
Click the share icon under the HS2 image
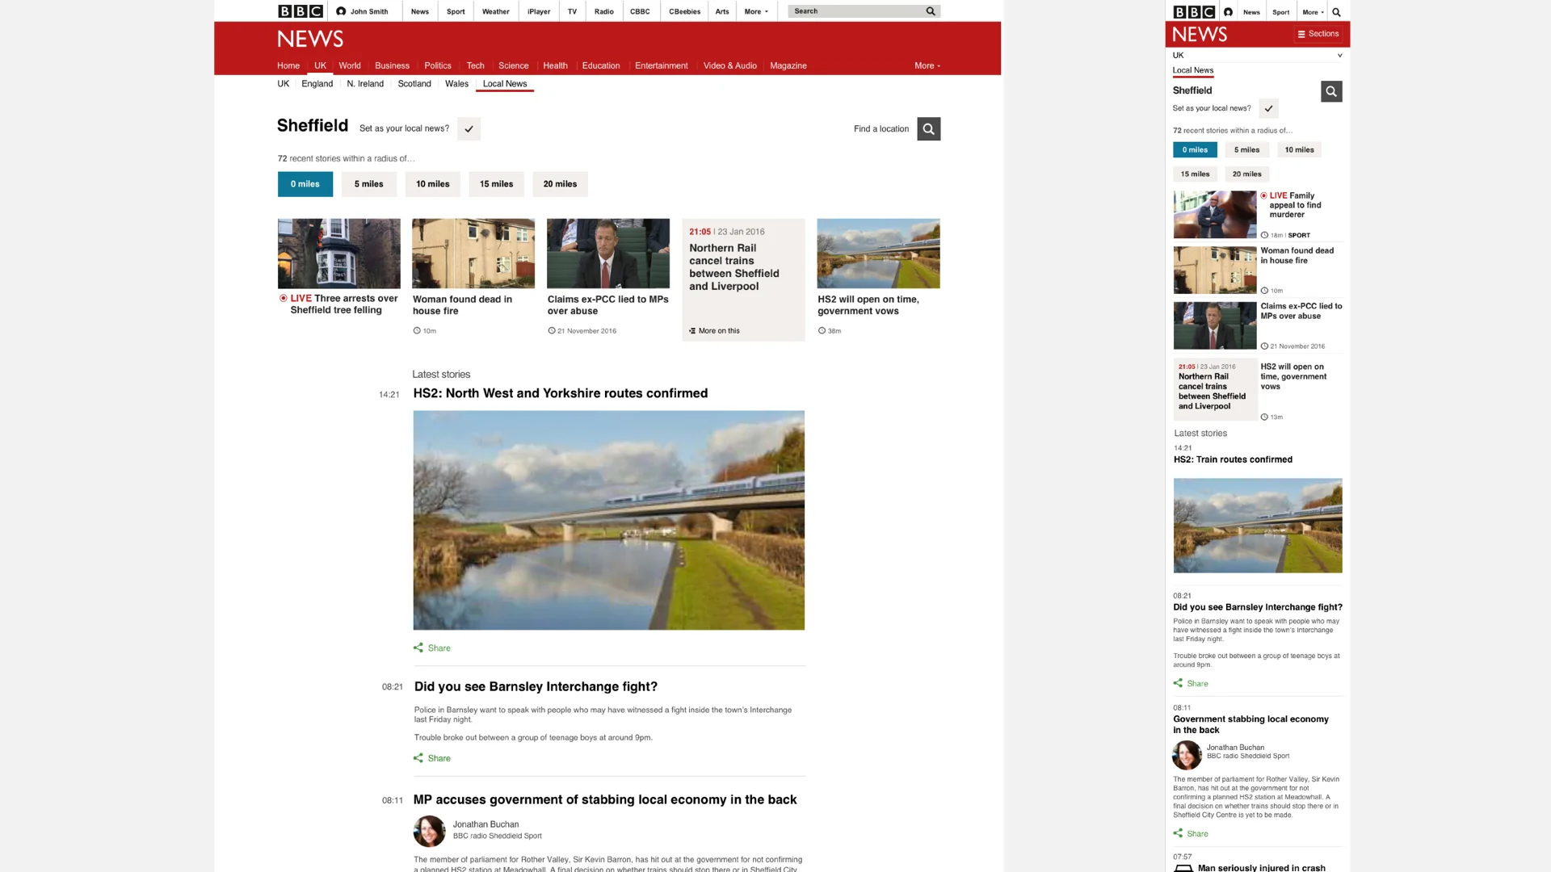(418, 648)
